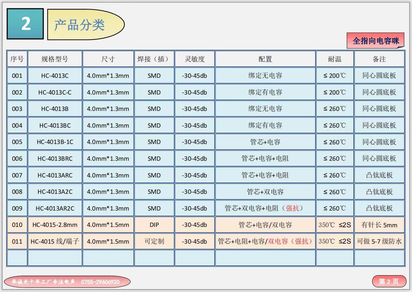Image resolution: width=412 pixels, height=292 pixels.
Task: Click the HC-4013B-1C model cell
Action: click(55, 142)
